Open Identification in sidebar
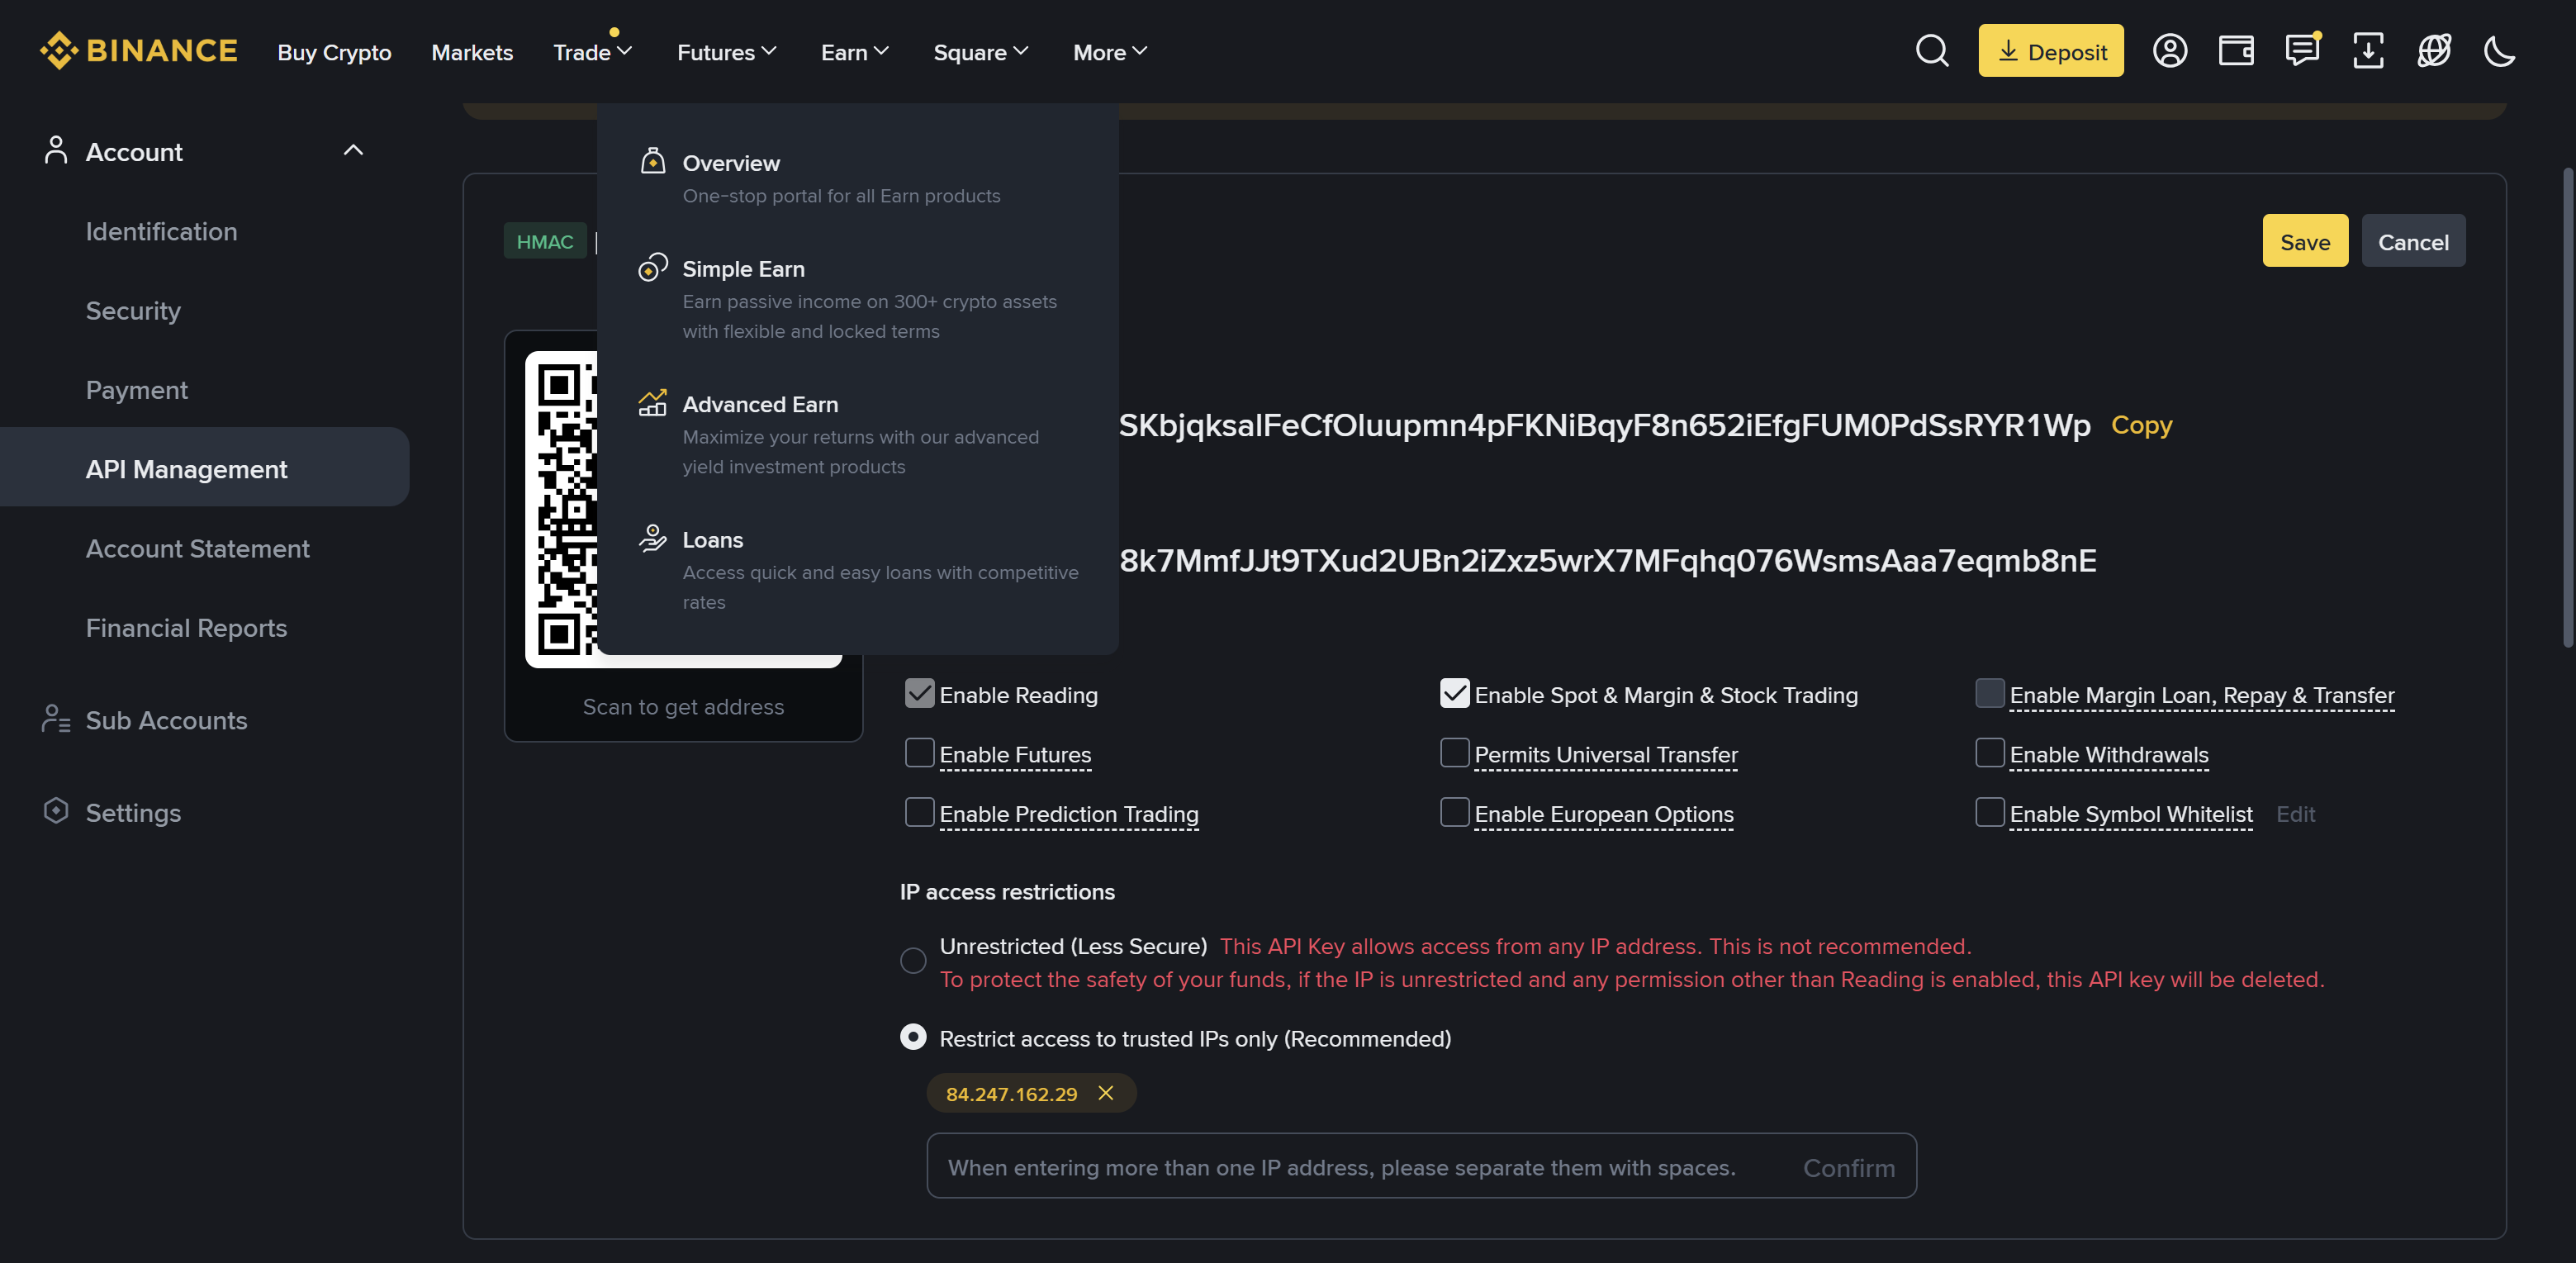2576x1263 pixels. click(x=161, y=231)
